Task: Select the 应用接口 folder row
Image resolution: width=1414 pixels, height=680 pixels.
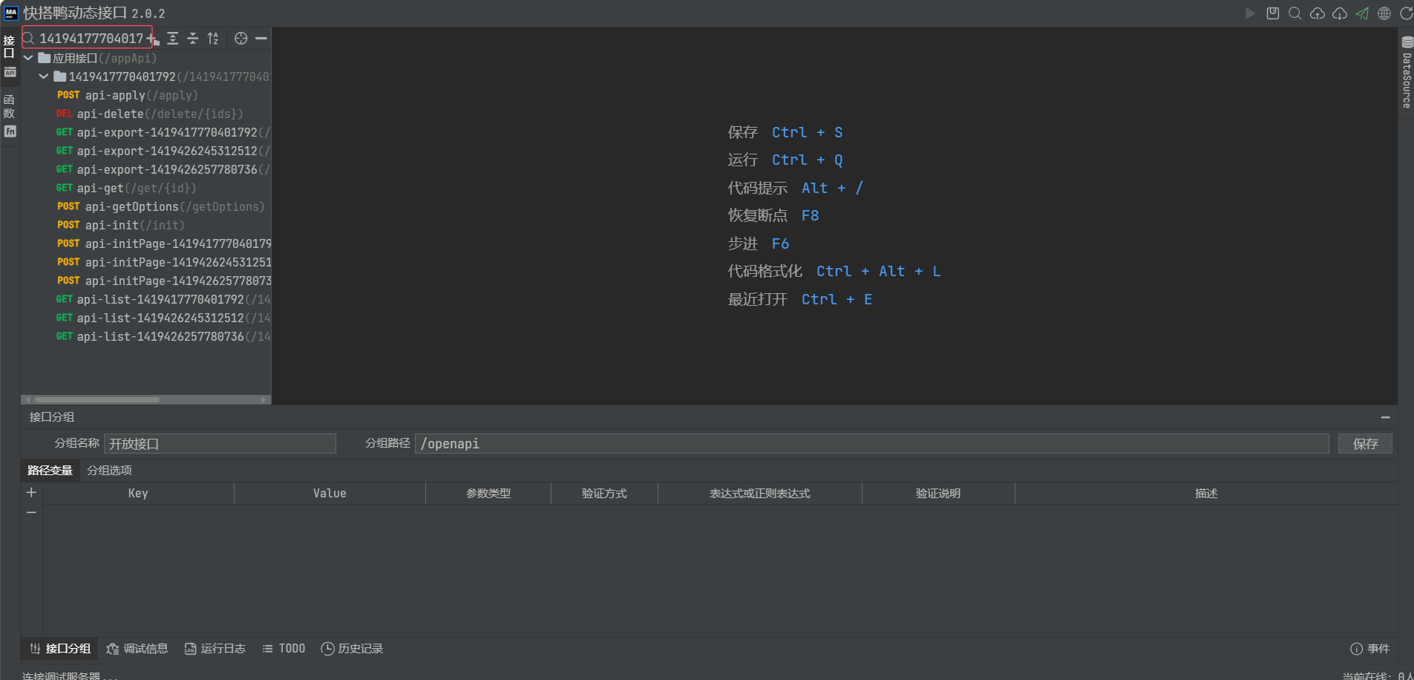Action: [x=146, y=58]
